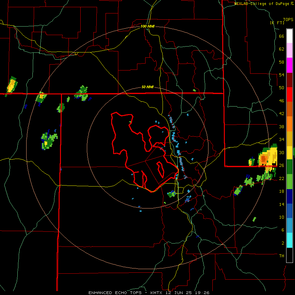The width and height of the screenshot is (295, 295).
Task: Click the '6' legend value
Action: (x=283, y=230)
